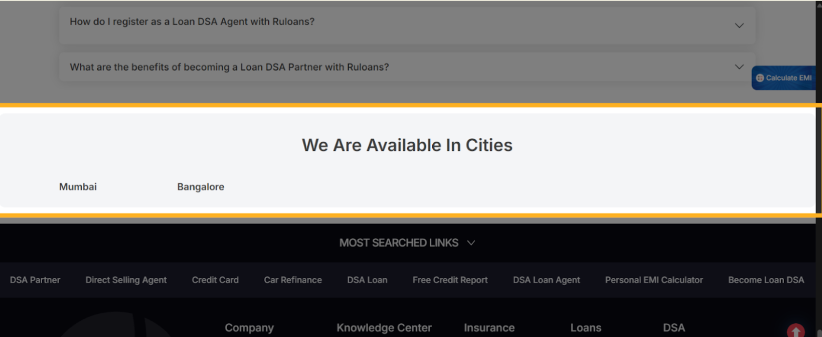This screenshot has height=337, width=822.
Task: Select the Mumbai city link
Action: click(78, 187)
